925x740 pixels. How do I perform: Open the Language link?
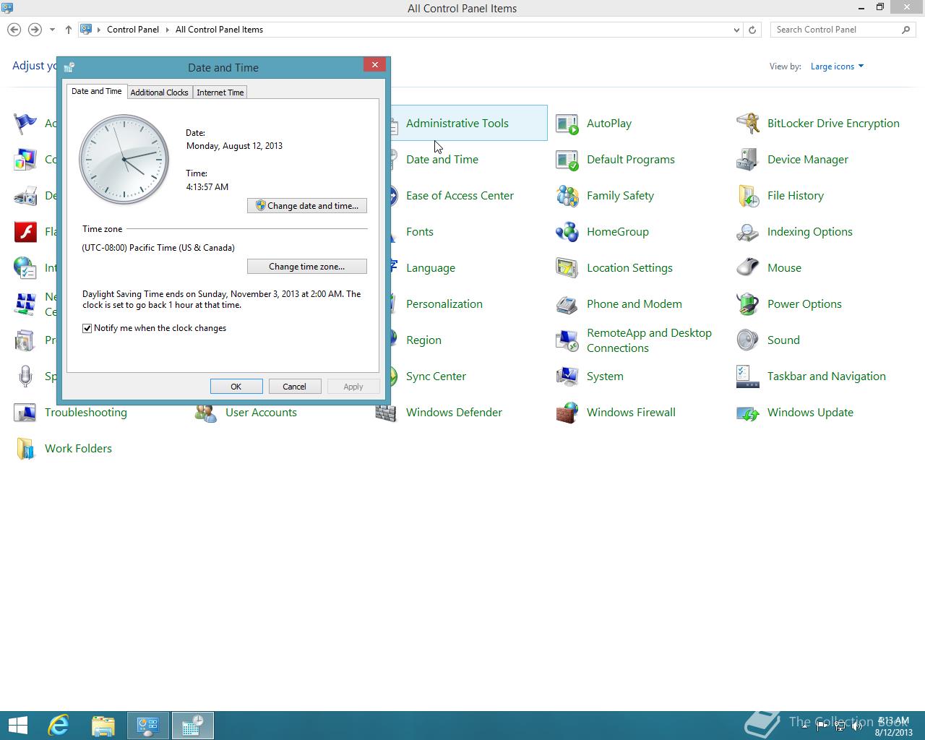click(x=431, y=268)
